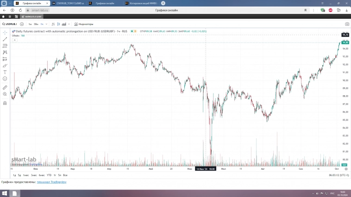
Task: Select the crosshair cursor tool
Action: click(x=5, y=33)
